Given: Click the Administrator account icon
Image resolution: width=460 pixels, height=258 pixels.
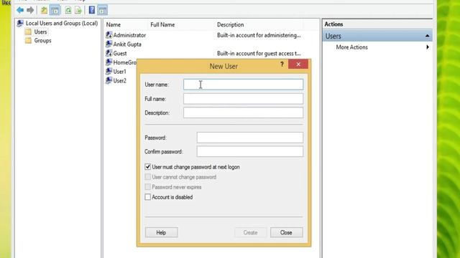Looking at the screenshot, I should click(x=109, y=35).
